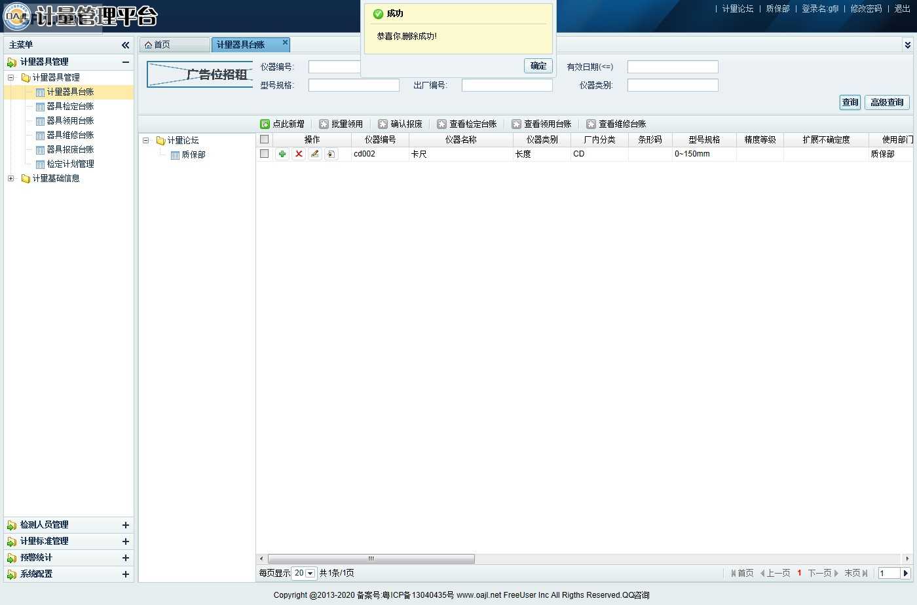The image size is (917, 605).
Task: Collapse the main menu sidebar with double-arrow icon
Action: 125,45
